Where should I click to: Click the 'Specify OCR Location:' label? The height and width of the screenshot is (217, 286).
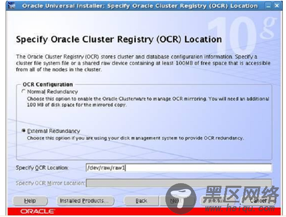coord(42,168)
